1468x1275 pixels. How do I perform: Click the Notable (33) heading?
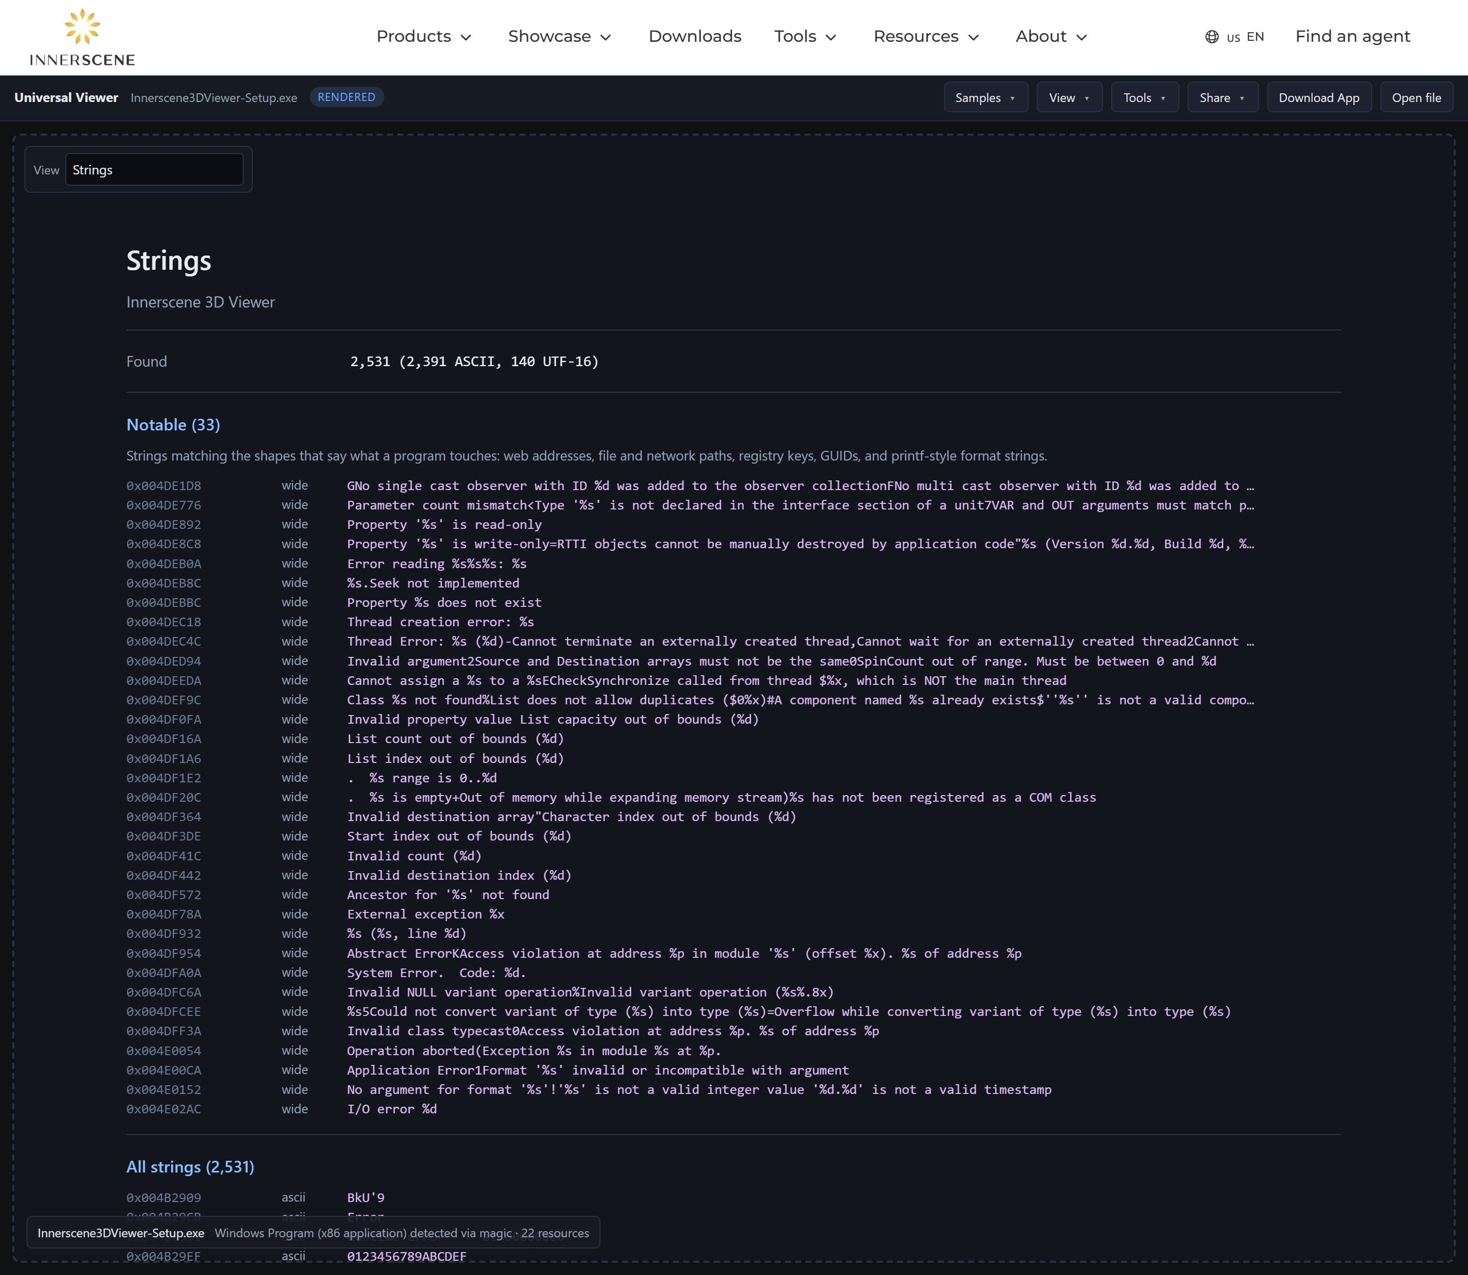coord(173,425)
